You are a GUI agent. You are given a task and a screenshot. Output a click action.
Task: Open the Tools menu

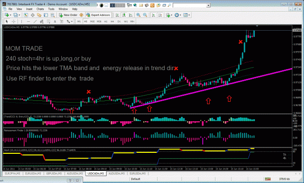[51, 9]
